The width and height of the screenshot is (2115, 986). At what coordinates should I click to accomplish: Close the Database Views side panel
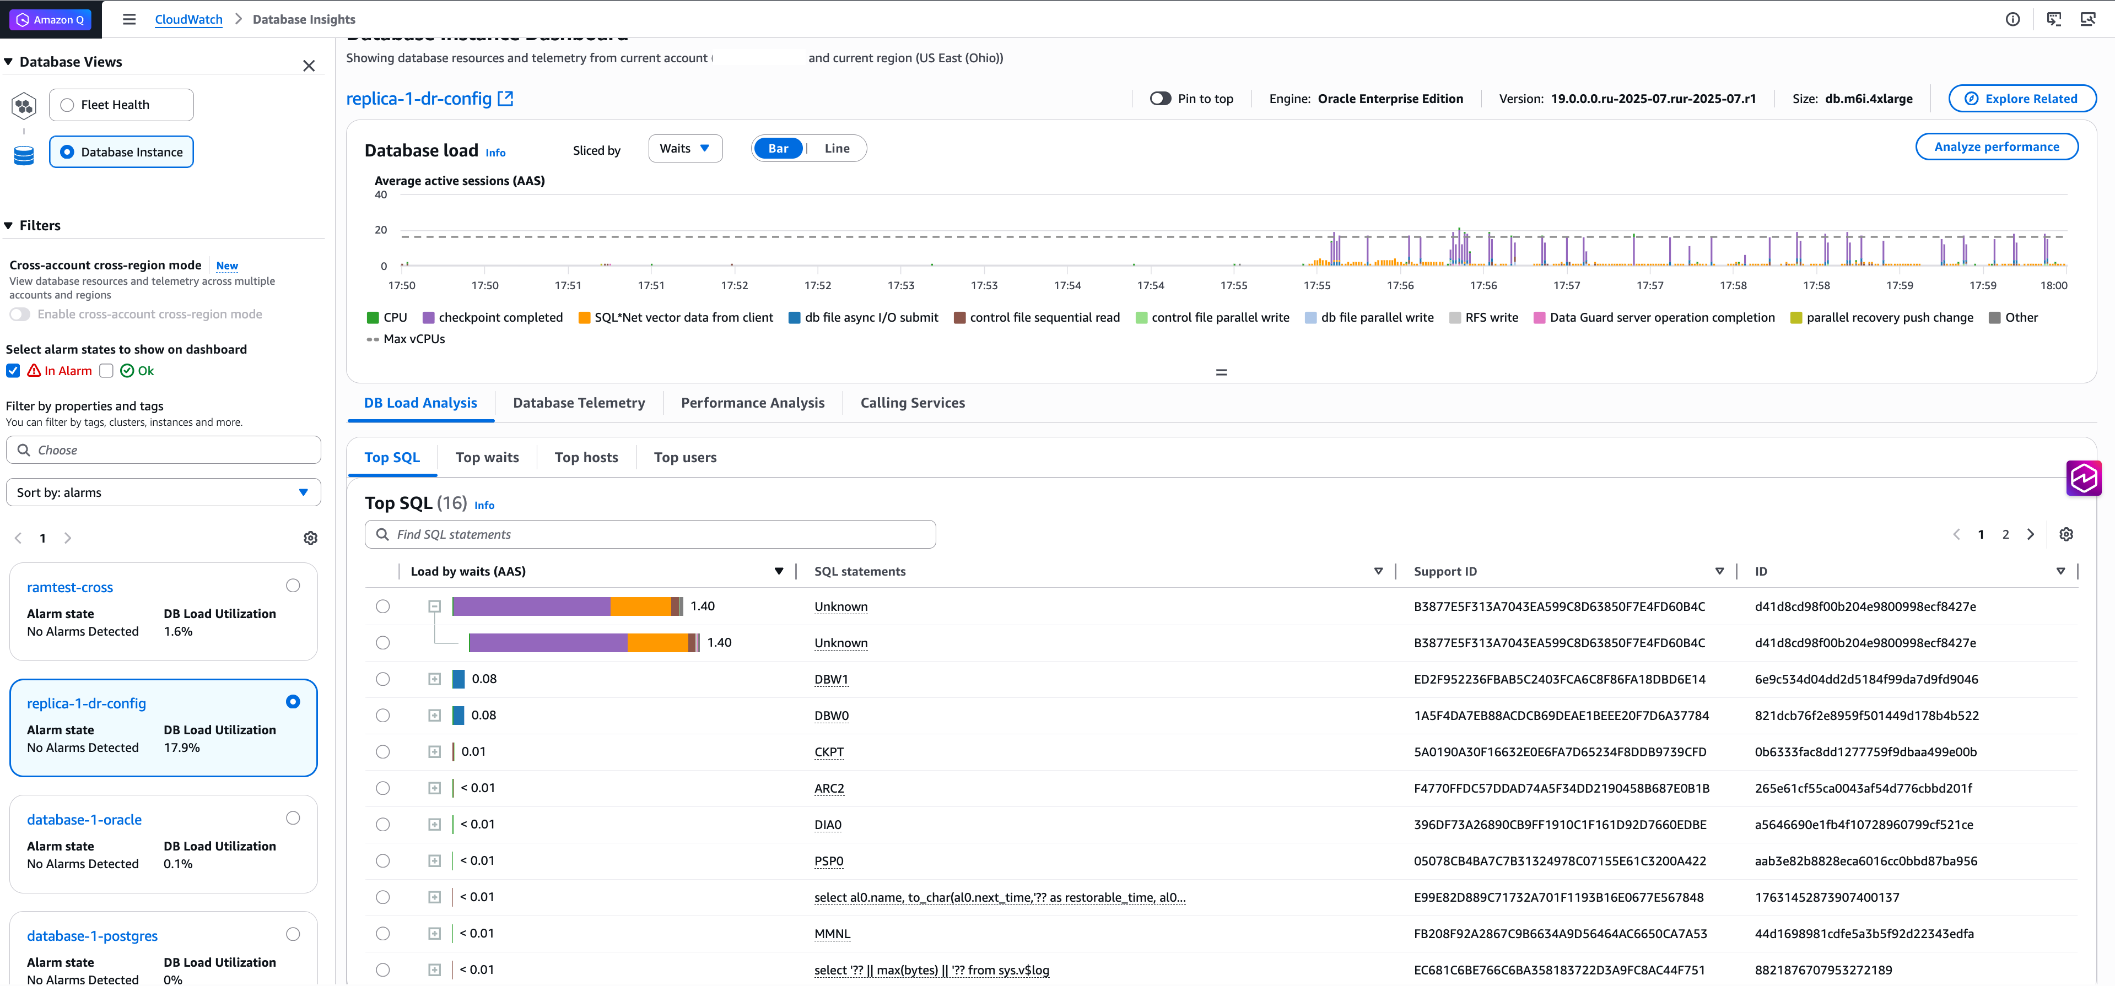309,66
